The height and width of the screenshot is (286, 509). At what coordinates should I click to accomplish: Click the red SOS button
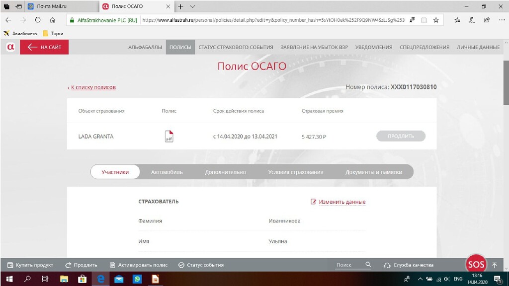tap(476, 265)
